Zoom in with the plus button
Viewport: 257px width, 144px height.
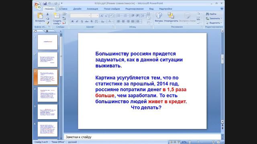pos(213,142)
